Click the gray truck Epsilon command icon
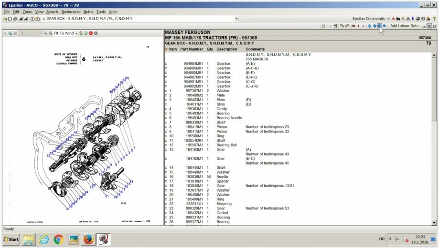The image size is (439, 248). tap(418, 19)
